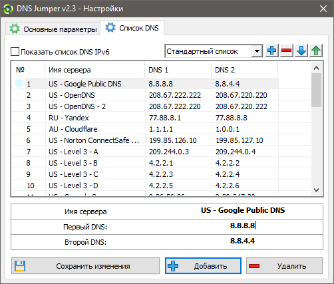Click DNS 1 value 209.244.0.3
Viewport: 334px width, 284px height.
tap(169, 152)
